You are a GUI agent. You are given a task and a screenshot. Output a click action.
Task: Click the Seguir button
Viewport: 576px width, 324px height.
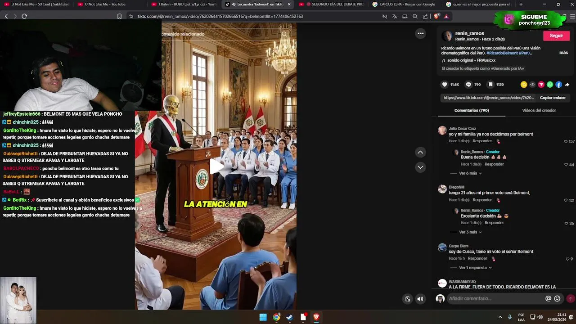[x=556, y=36]
